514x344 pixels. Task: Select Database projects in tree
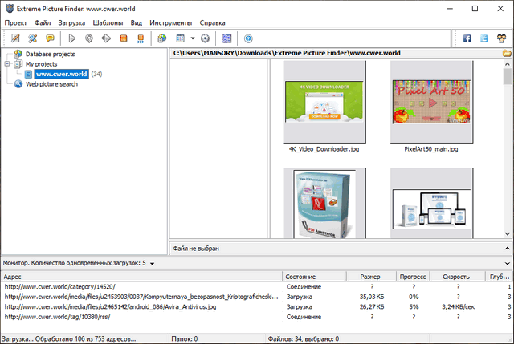click(x=50, y=54)
